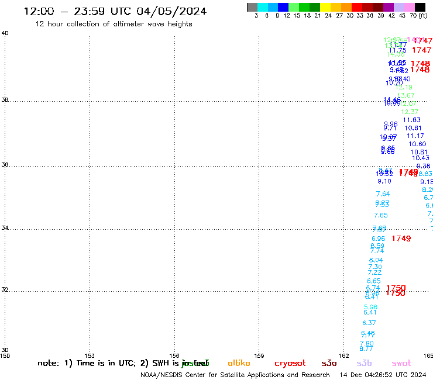Click the longitude axis label 162
Image resolution: width=433 pixels, height=380 pixels.
(x=344, y=356)
